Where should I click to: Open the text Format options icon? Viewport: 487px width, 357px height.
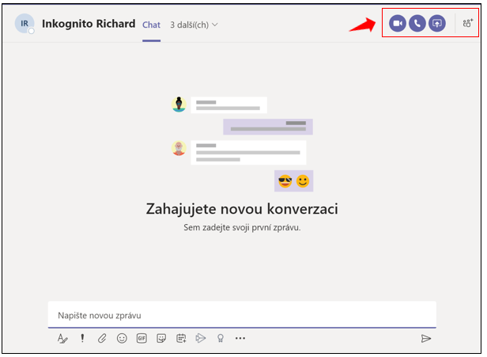tap(62, 338)
